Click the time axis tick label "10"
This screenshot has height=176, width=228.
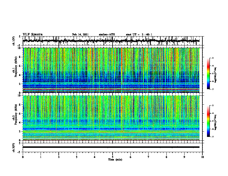(202, 157)
